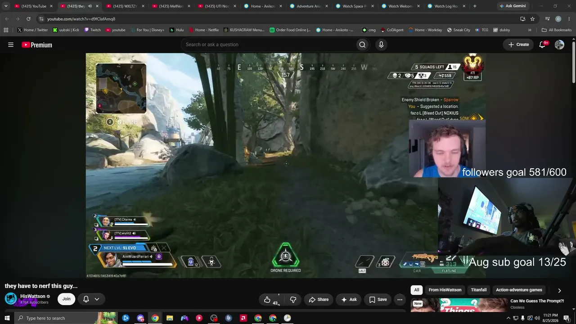Start voice search with microphone icon

381,45
